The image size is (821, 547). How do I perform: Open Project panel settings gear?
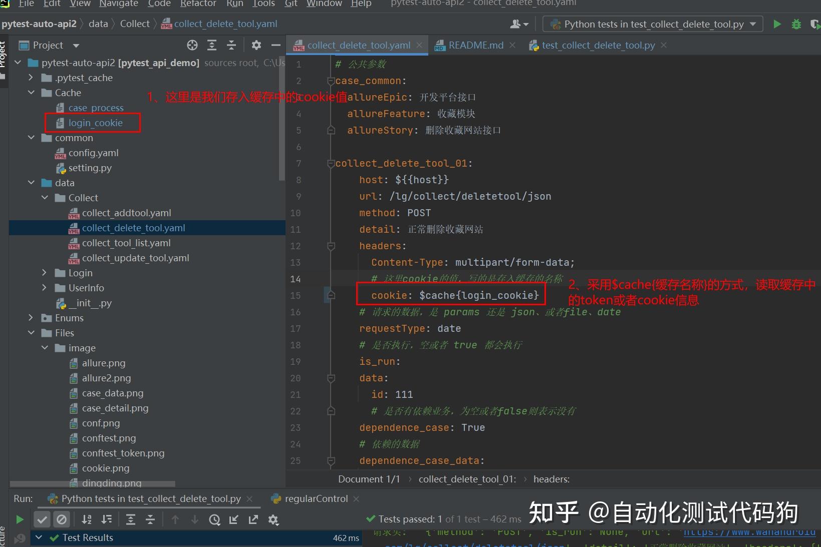click(x=256, y=45)
